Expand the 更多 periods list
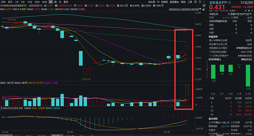This screenshot has width=254, height=136. click(66, 2)
